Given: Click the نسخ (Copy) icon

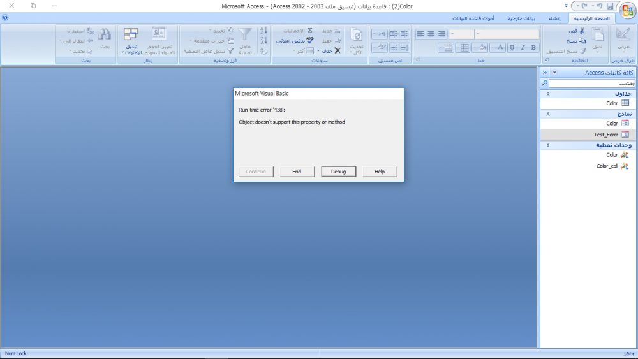Looking at the screenshot, I should tap(582, 41).
